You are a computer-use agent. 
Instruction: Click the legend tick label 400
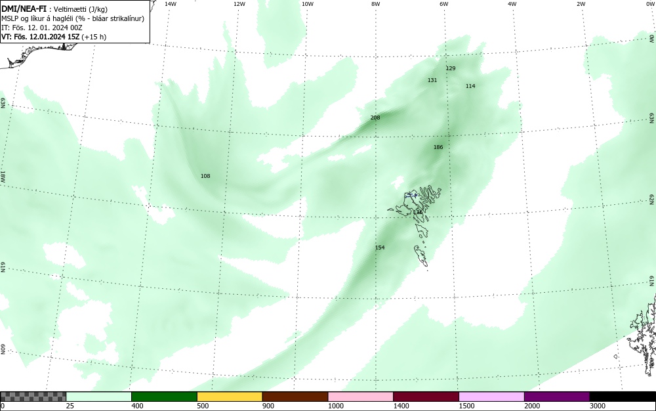(x=137, y=406)
